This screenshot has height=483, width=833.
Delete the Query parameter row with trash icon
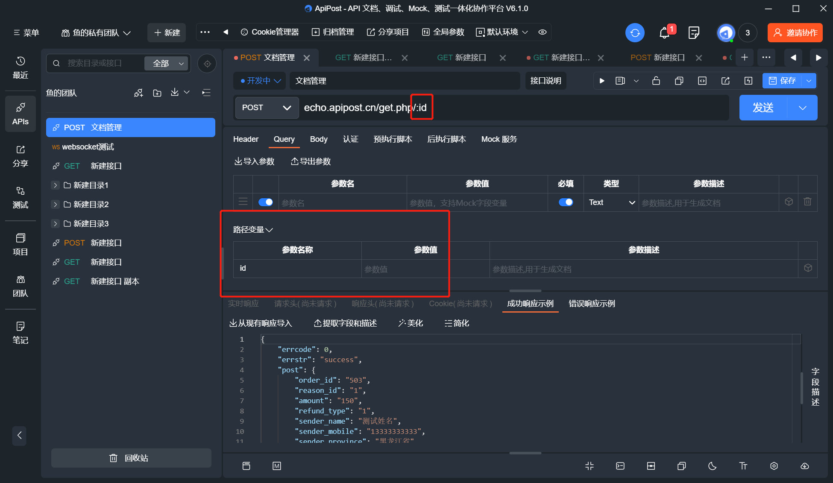coord(807,202)
